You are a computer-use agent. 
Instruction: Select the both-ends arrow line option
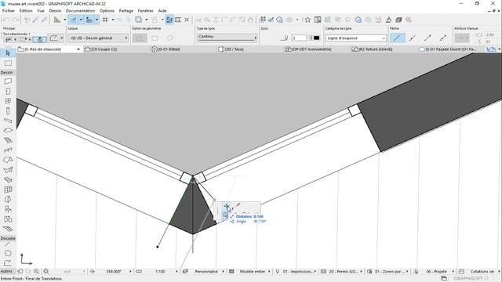[x=443, y=38]
